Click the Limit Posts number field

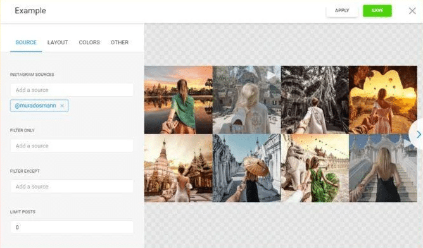[72, 227]
